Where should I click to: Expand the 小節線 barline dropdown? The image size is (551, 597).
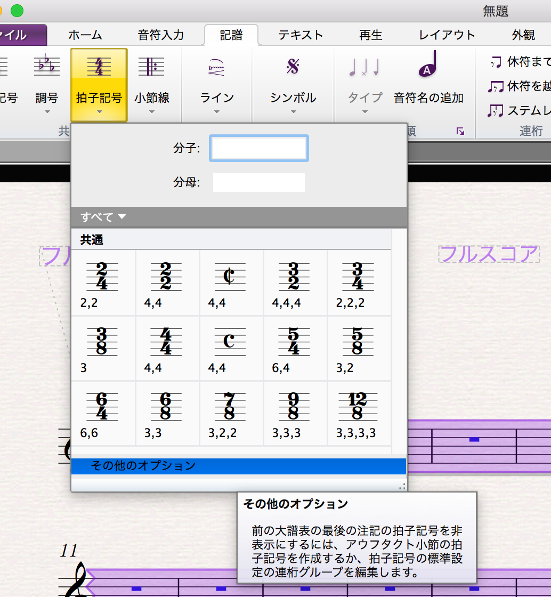click(152, 85)
